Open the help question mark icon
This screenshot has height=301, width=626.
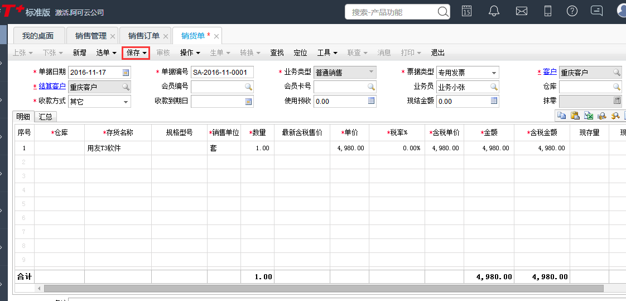tap(572, 11)
